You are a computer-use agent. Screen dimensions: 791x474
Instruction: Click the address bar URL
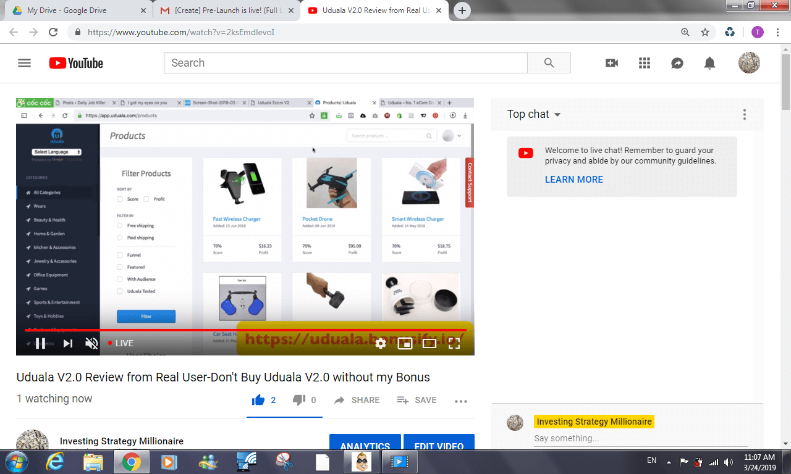point(181,32)
